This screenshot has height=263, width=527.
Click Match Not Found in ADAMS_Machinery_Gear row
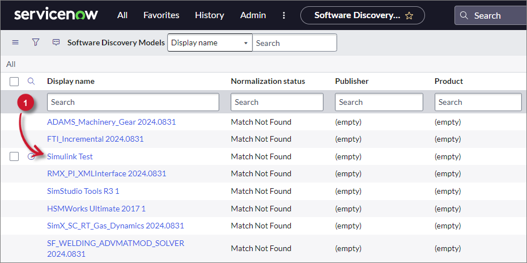[261, 122]
